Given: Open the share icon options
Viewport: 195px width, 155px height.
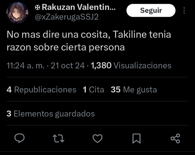Looking at the screenshot, I should [x=175, y=138].
